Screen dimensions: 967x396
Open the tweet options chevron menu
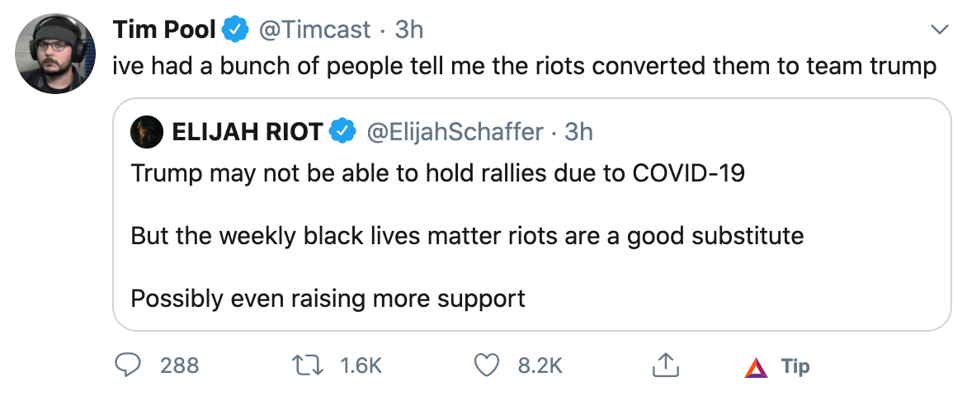pos(939,30)
